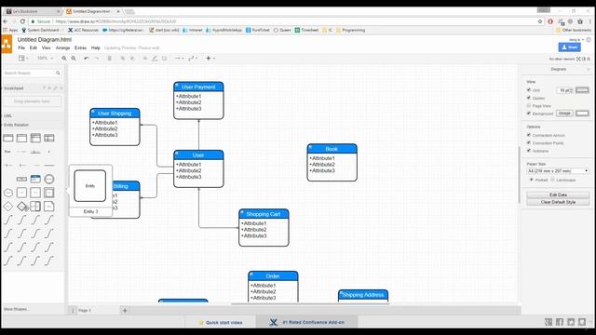
Task: Choose the fourth table shape in palette row
Action: click(49, 138)
